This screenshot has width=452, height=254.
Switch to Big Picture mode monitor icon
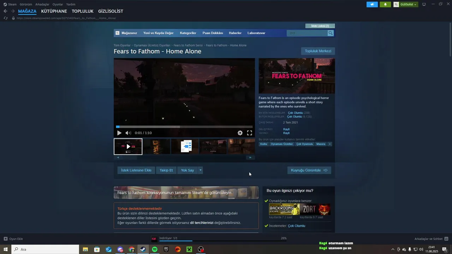(424, 4)
